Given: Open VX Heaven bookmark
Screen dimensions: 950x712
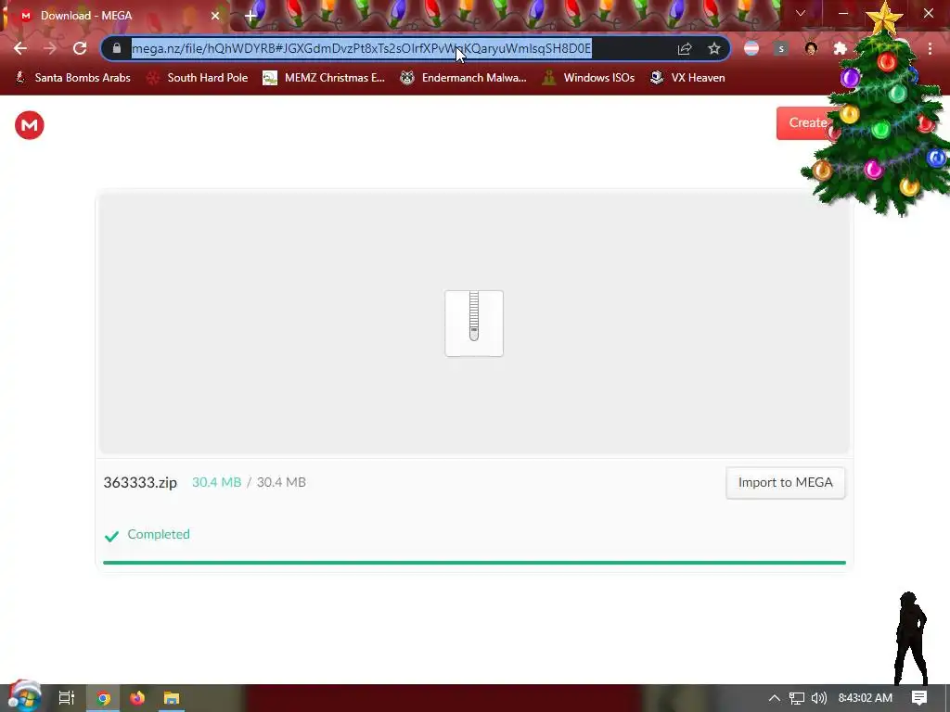Looking at the screenshot, I should coord(687,78).
